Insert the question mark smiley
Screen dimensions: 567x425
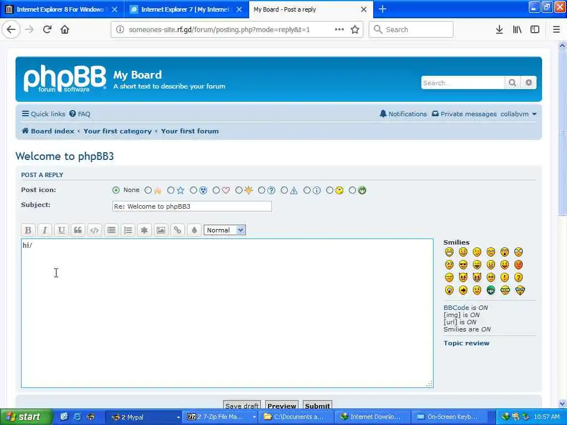[x=518, y=278]
